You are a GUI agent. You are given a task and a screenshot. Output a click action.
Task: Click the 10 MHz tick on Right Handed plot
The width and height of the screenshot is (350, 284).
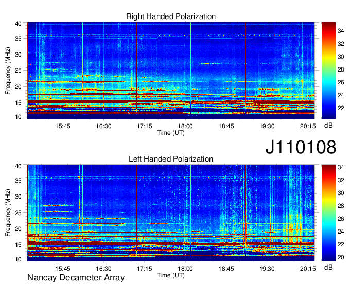[x=18, y=117]
